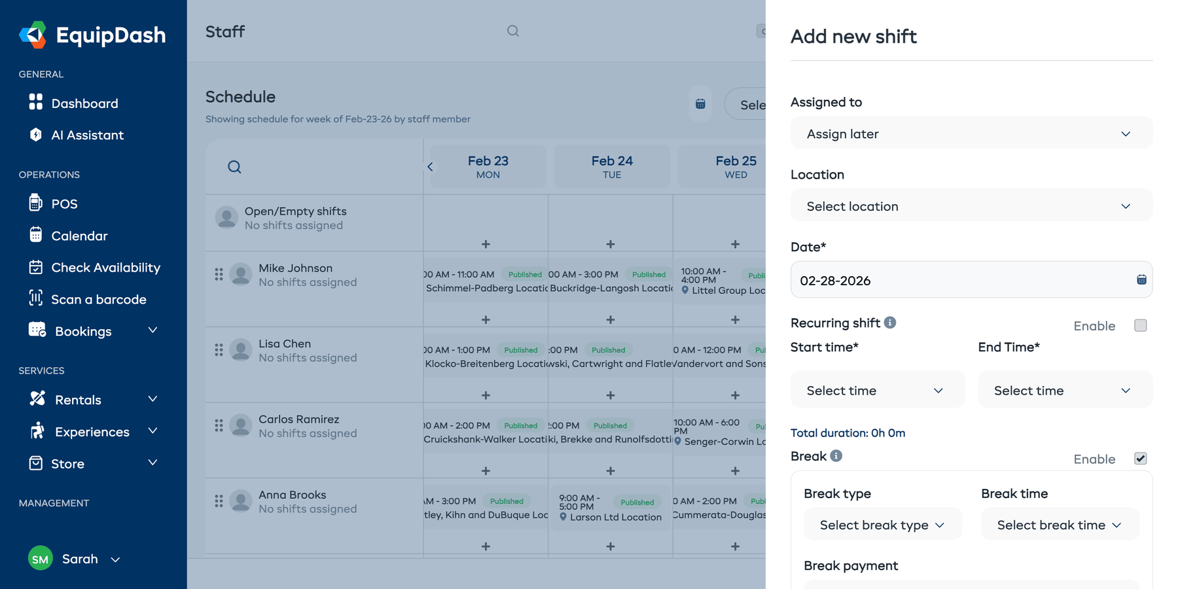Uncheck the Break enable checkbox

coord(1141,459)
